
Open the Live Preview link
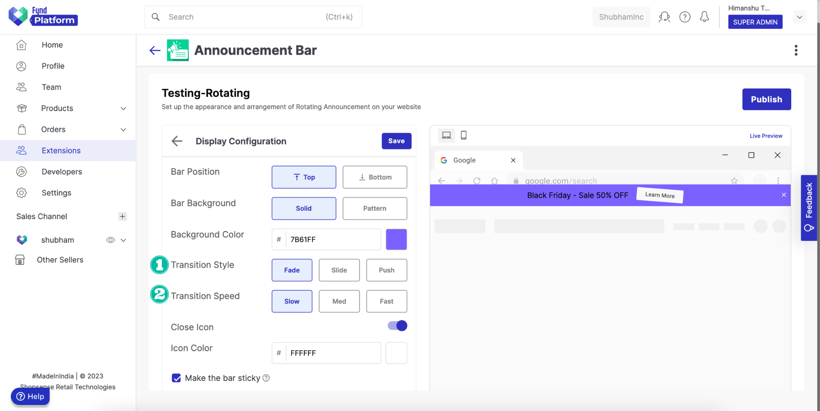(765, 136)
